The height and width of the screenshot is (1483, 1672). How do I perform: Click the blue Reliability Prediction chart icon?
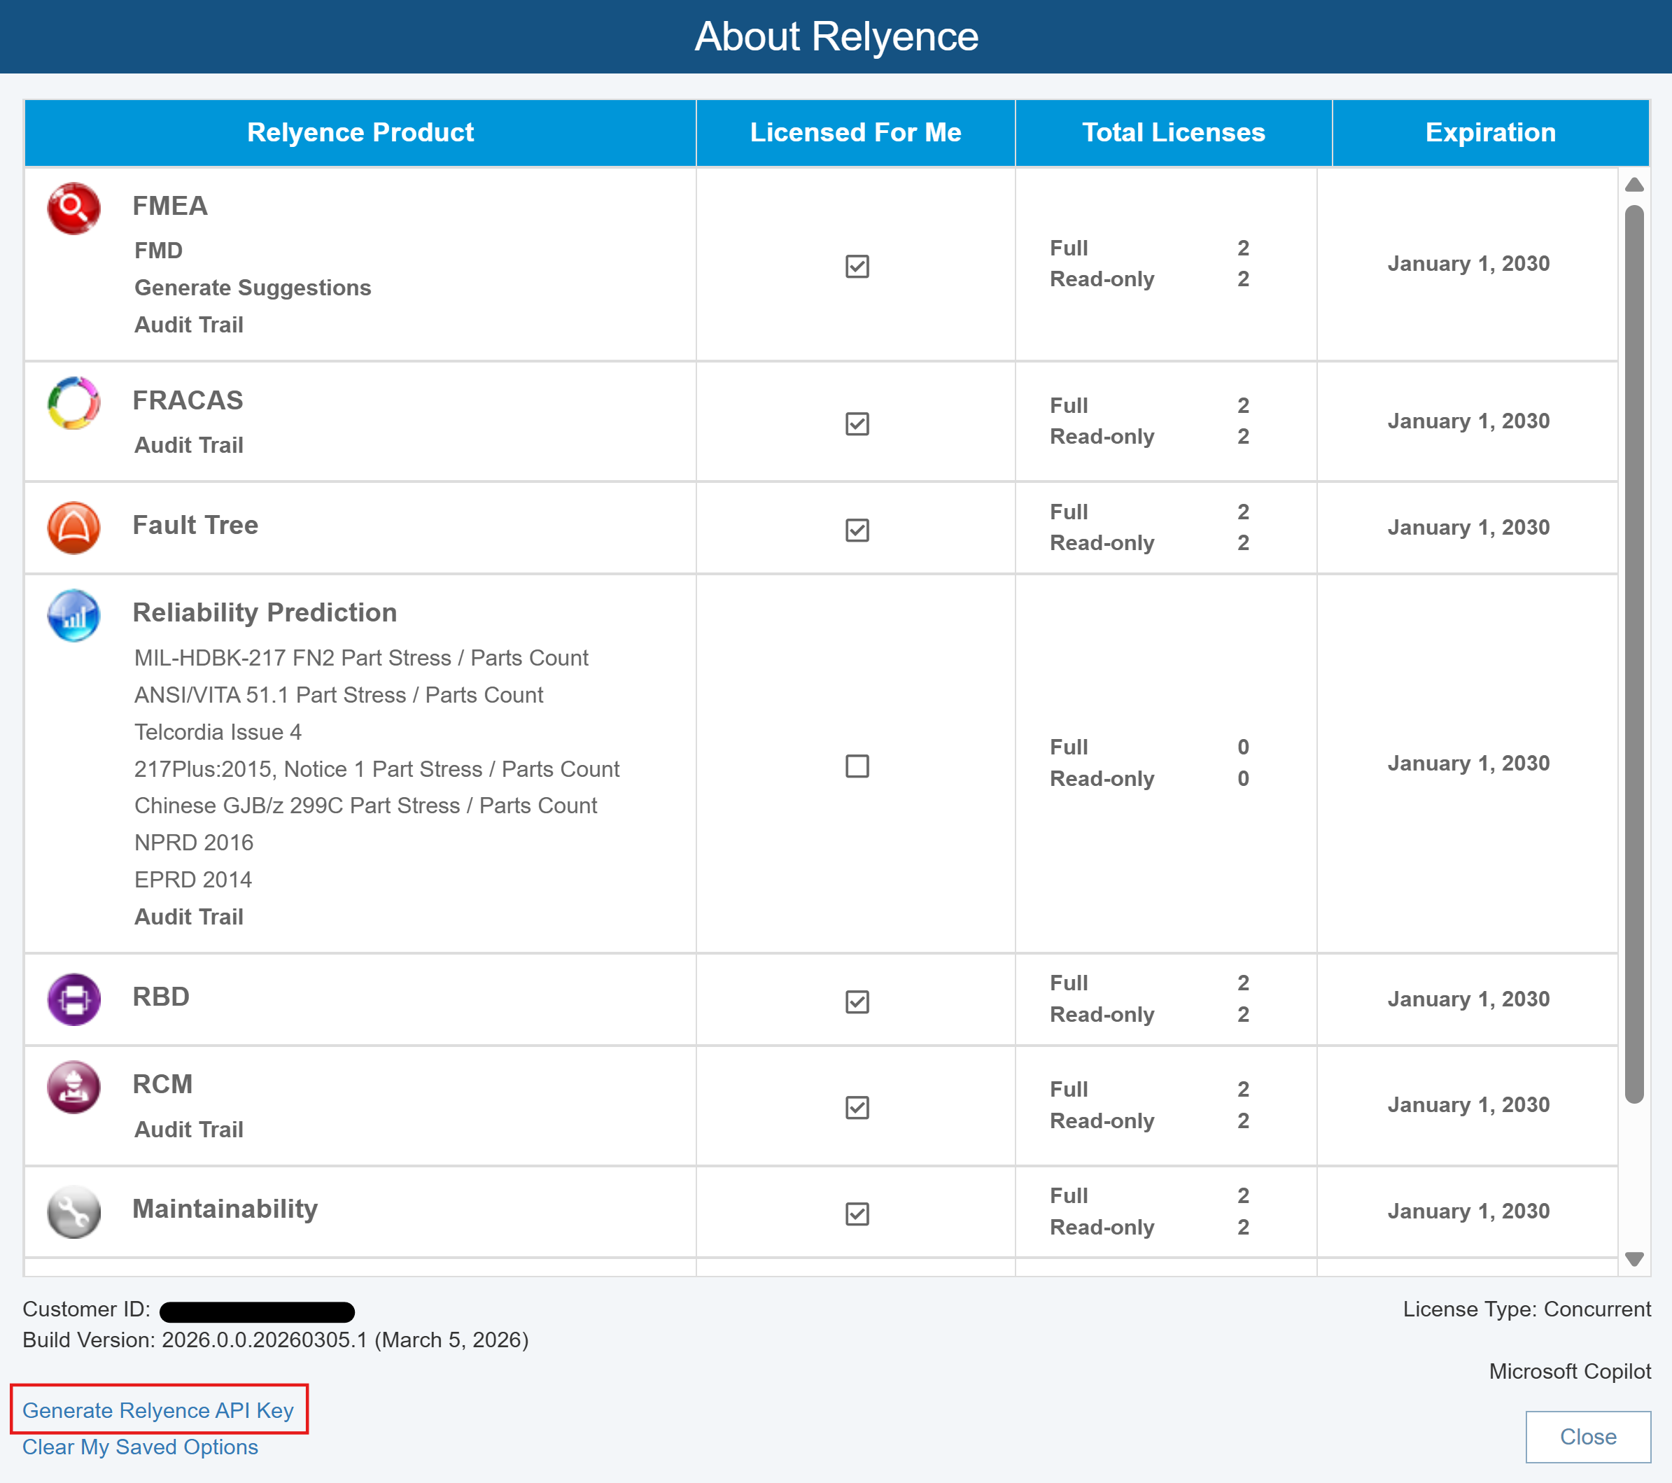(73, 615)
